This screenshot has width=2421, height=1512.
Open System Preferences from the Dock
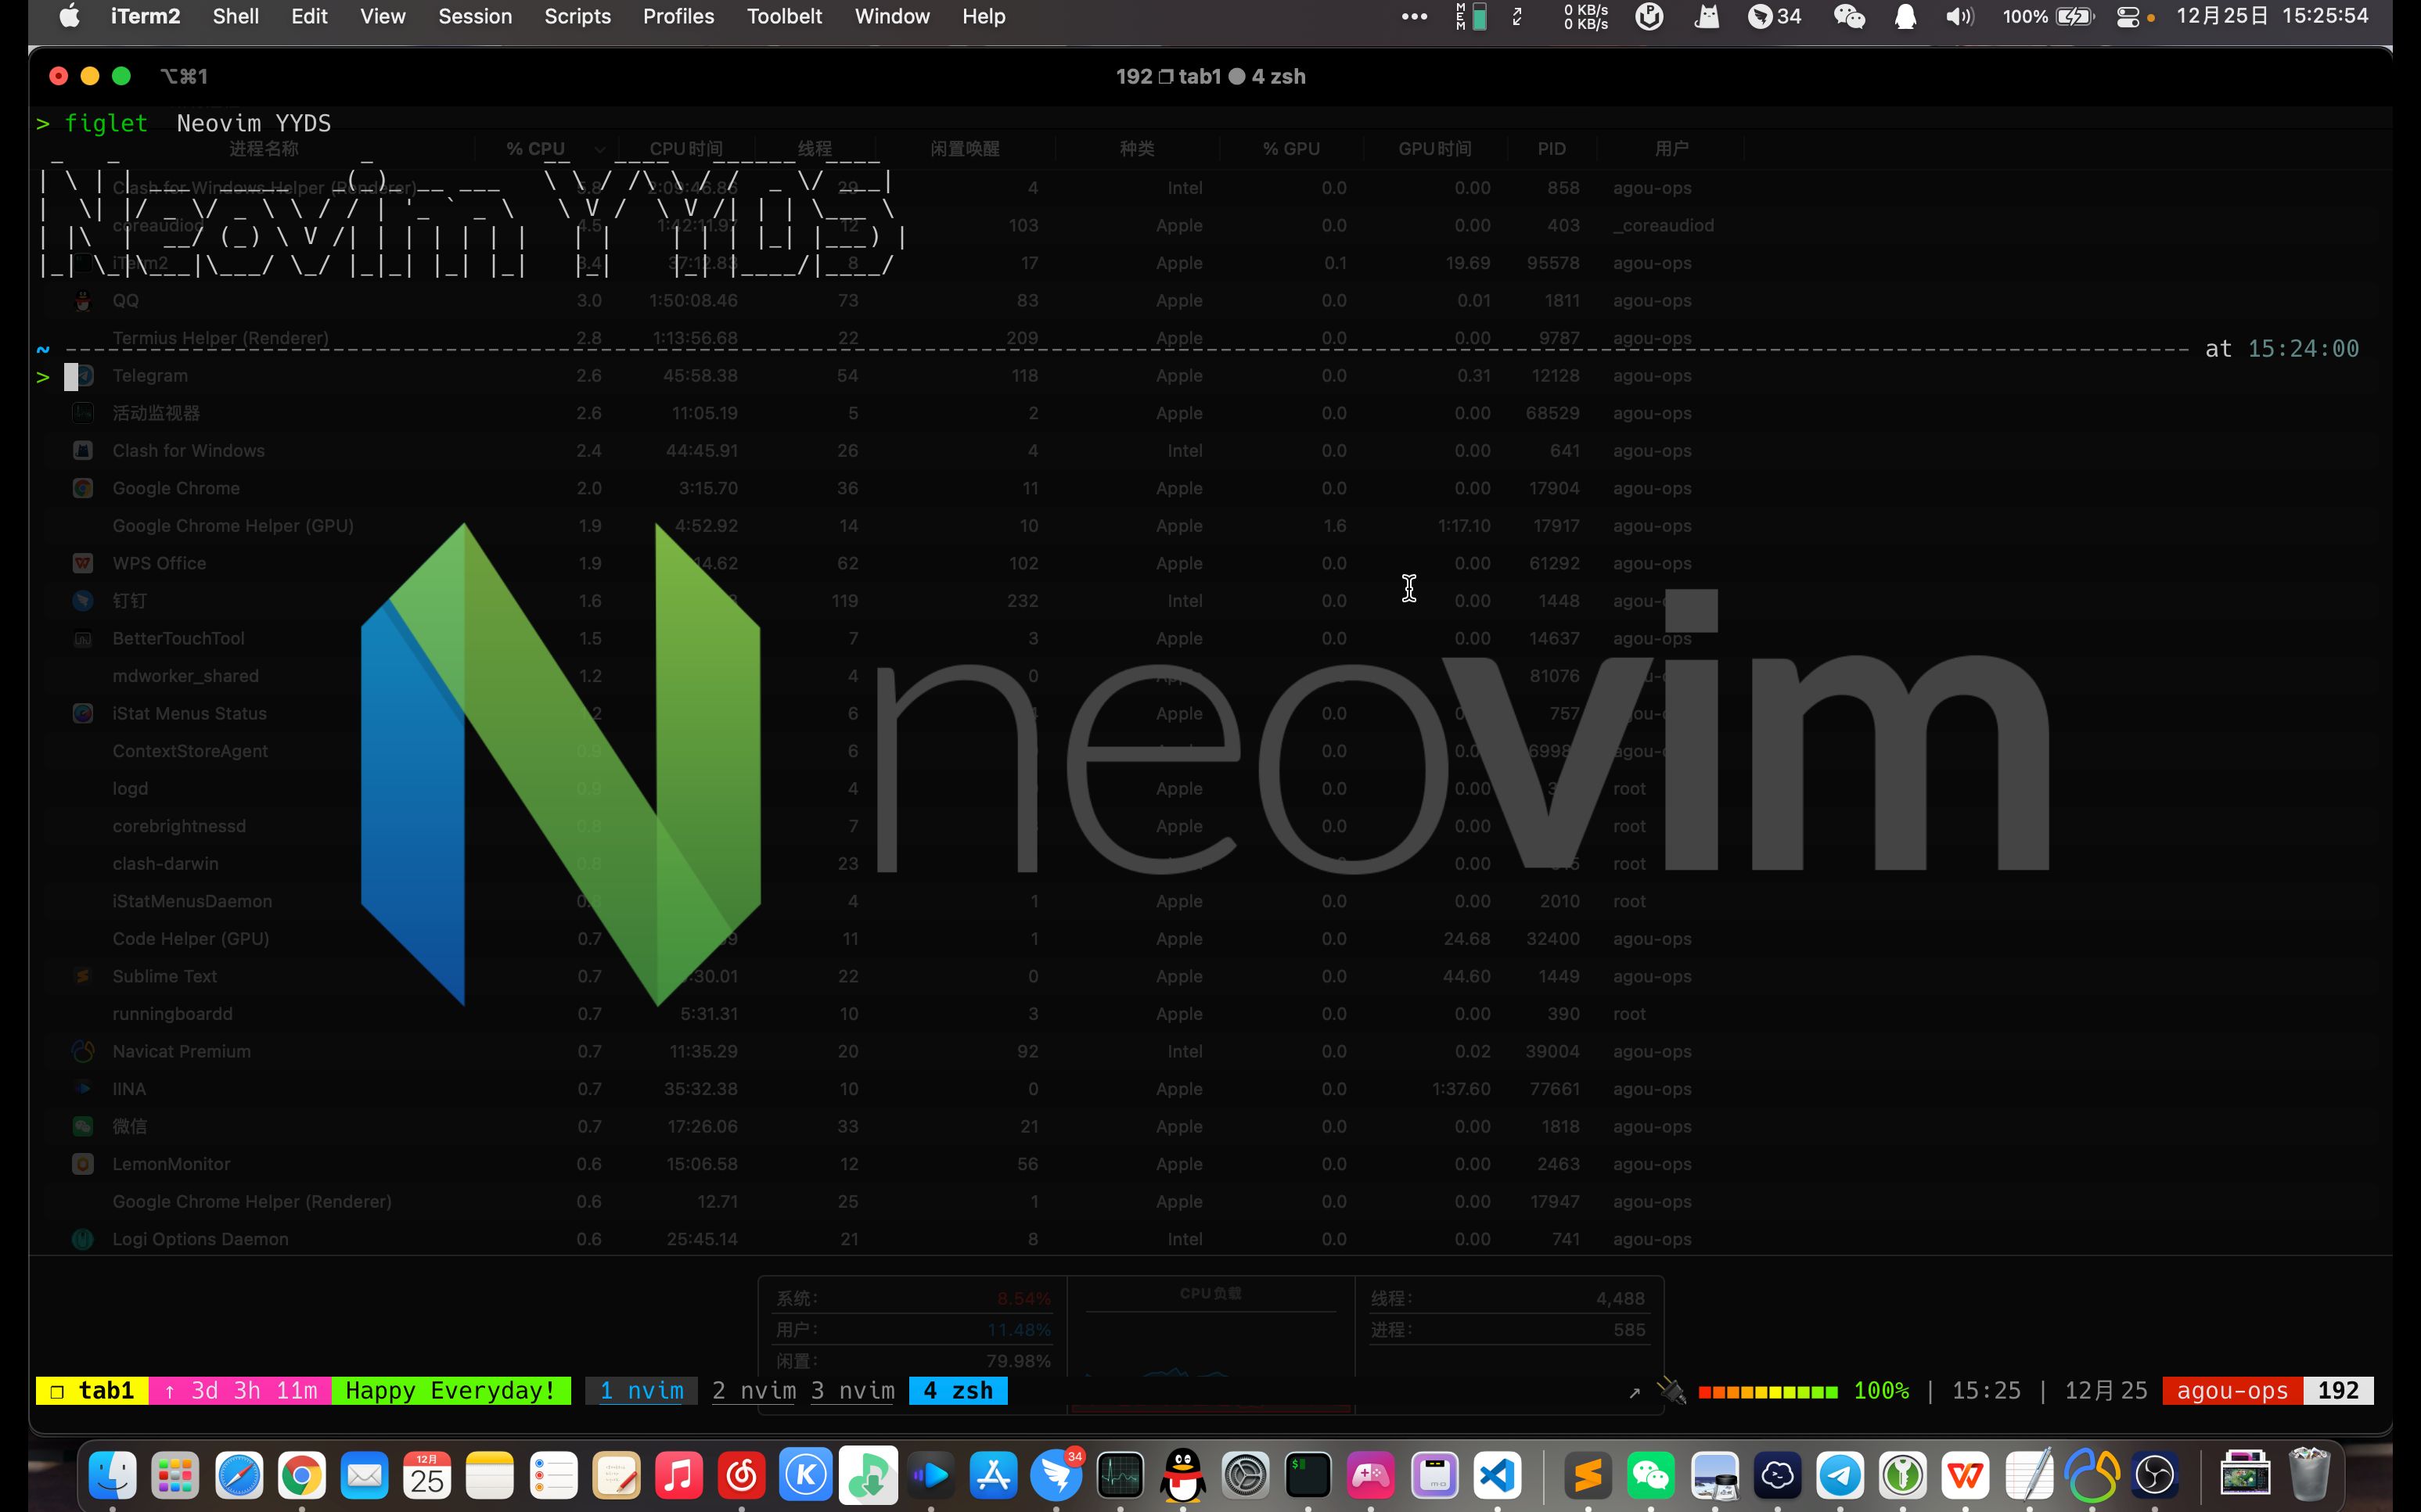pos(1246,1475)
